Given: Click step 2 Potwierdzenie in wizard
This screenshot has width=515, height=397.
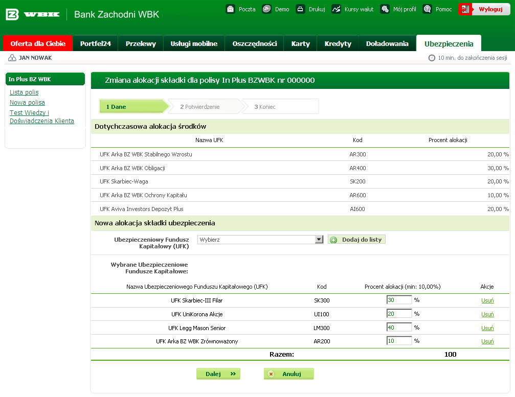Looking at the screenshot, I should (206, 107).
